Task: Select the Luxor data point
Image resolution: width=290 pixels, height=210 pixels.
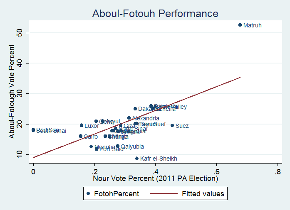Action: (82, 125)
